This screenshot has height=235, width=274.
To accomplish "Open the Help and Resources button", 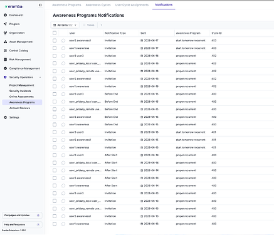I will point(22,224).
